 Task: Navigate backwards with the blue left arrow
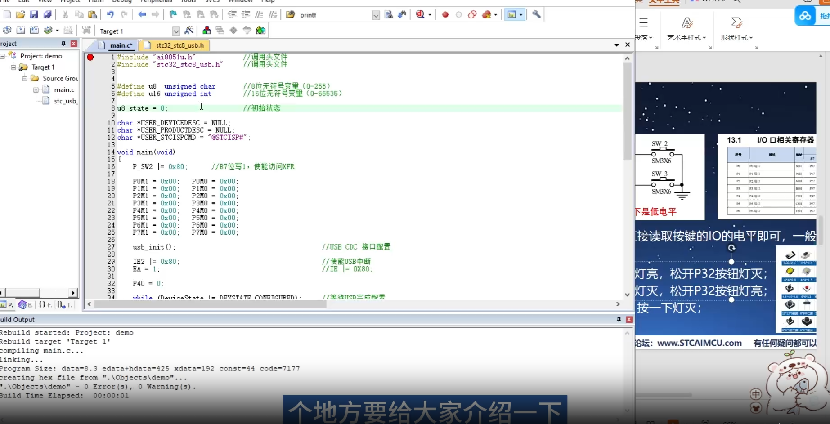coord(142,14)
